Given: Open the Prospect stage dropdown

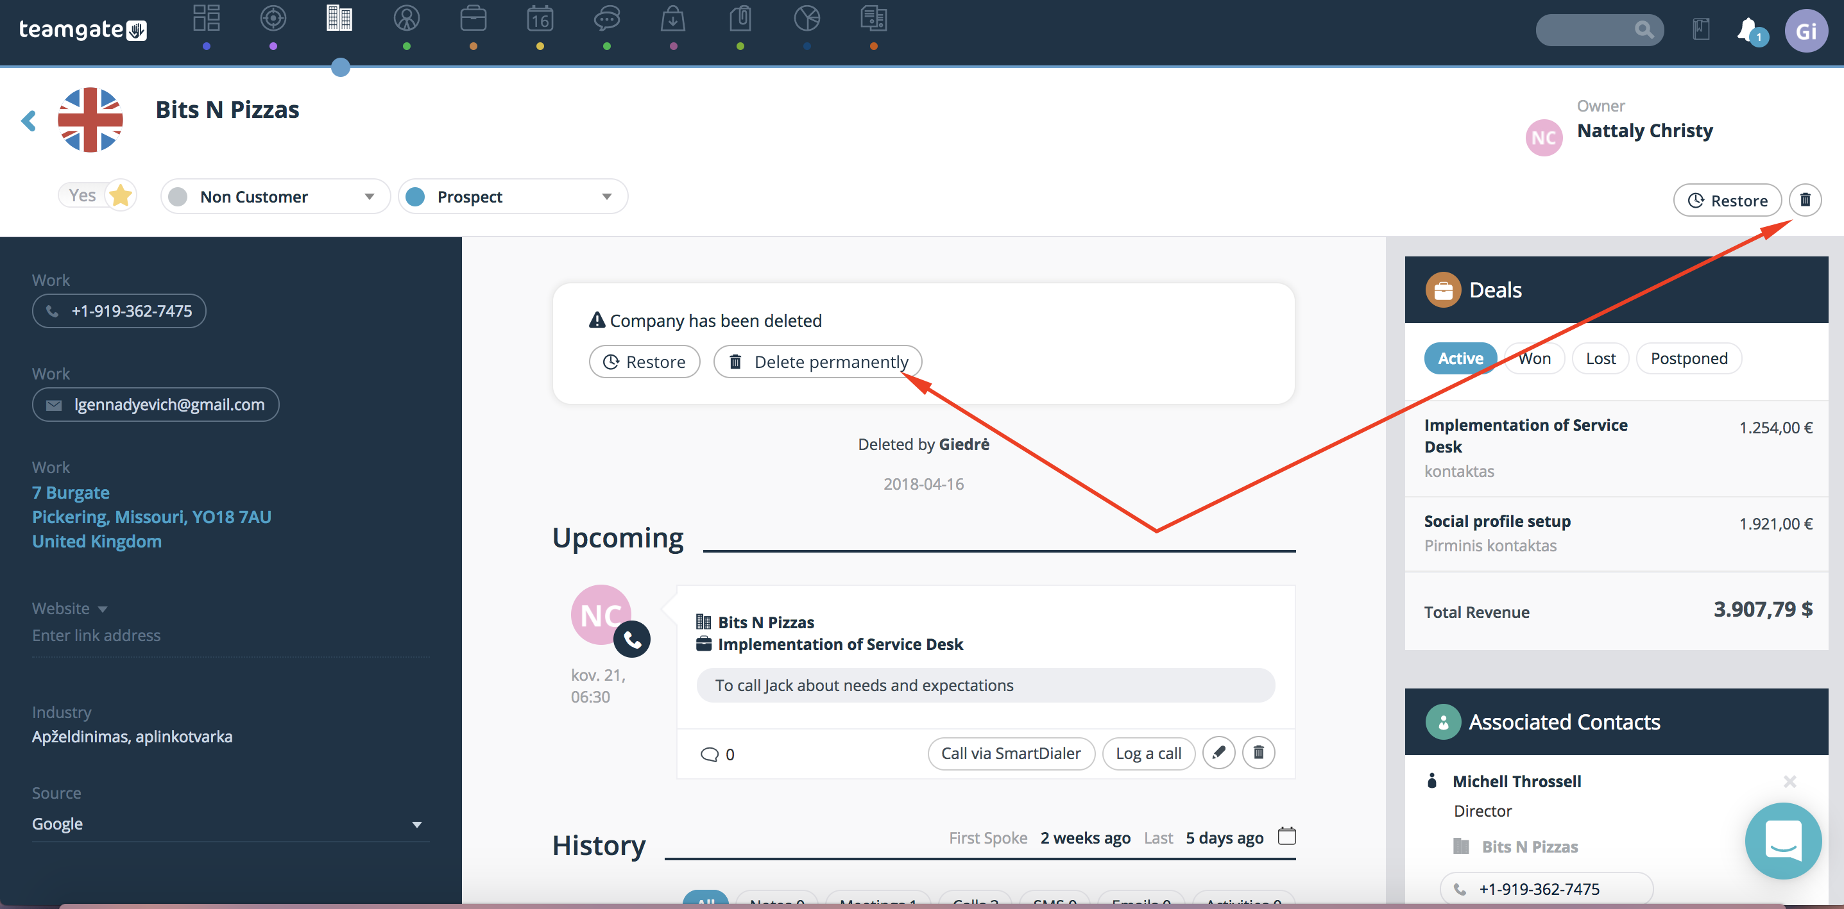Looking at the screenshot, I should [x=513, y=197].
